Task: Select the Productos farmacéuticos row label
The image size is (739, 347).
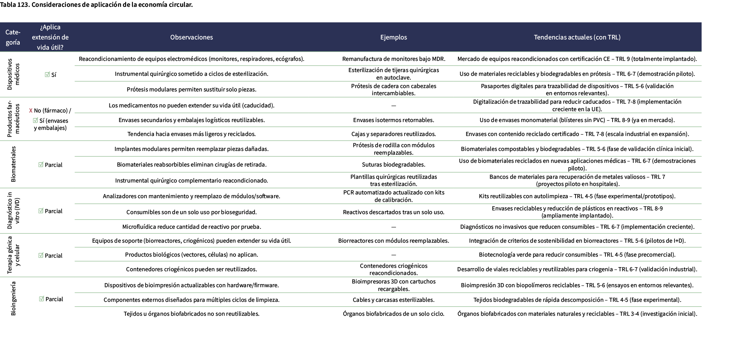Action: coord(13,119)
